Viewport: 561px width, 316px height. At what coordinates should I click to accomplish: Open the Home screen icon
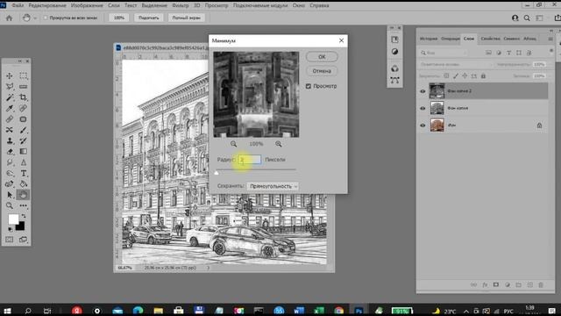[10, 18]
